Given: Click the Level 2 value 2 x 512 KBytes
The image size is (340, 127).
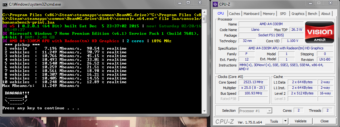Looking at the screenshot, I should [302, 93].
